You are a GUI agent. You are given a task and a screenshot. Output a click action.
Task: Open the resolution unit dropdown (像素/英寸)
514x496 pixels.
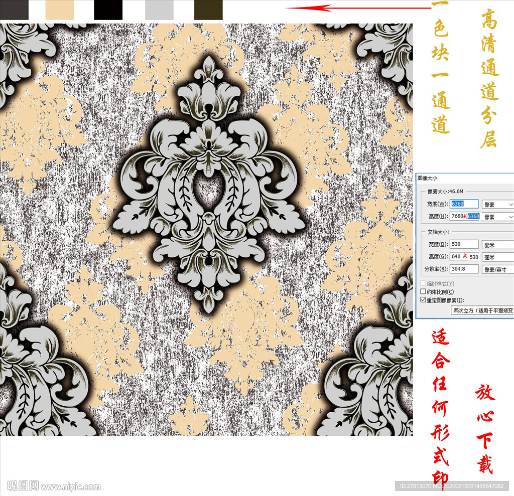pyautogui.click(x=498, y=270)
